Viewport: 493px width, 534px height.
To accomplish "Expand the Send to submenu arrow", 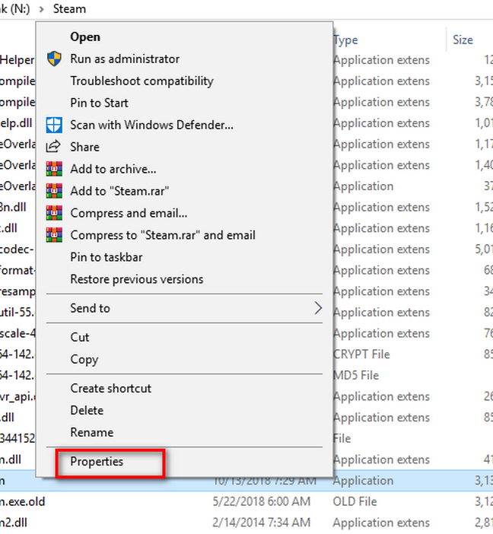I will pos(317,308).
